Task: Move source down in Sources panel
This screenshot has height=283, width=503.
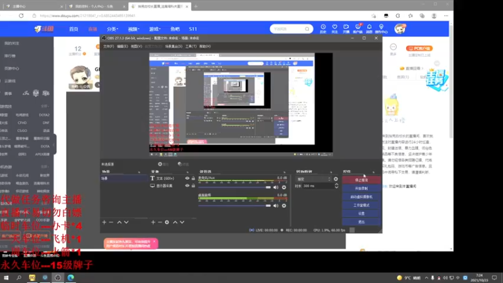Action: click(x=182, y=222)
